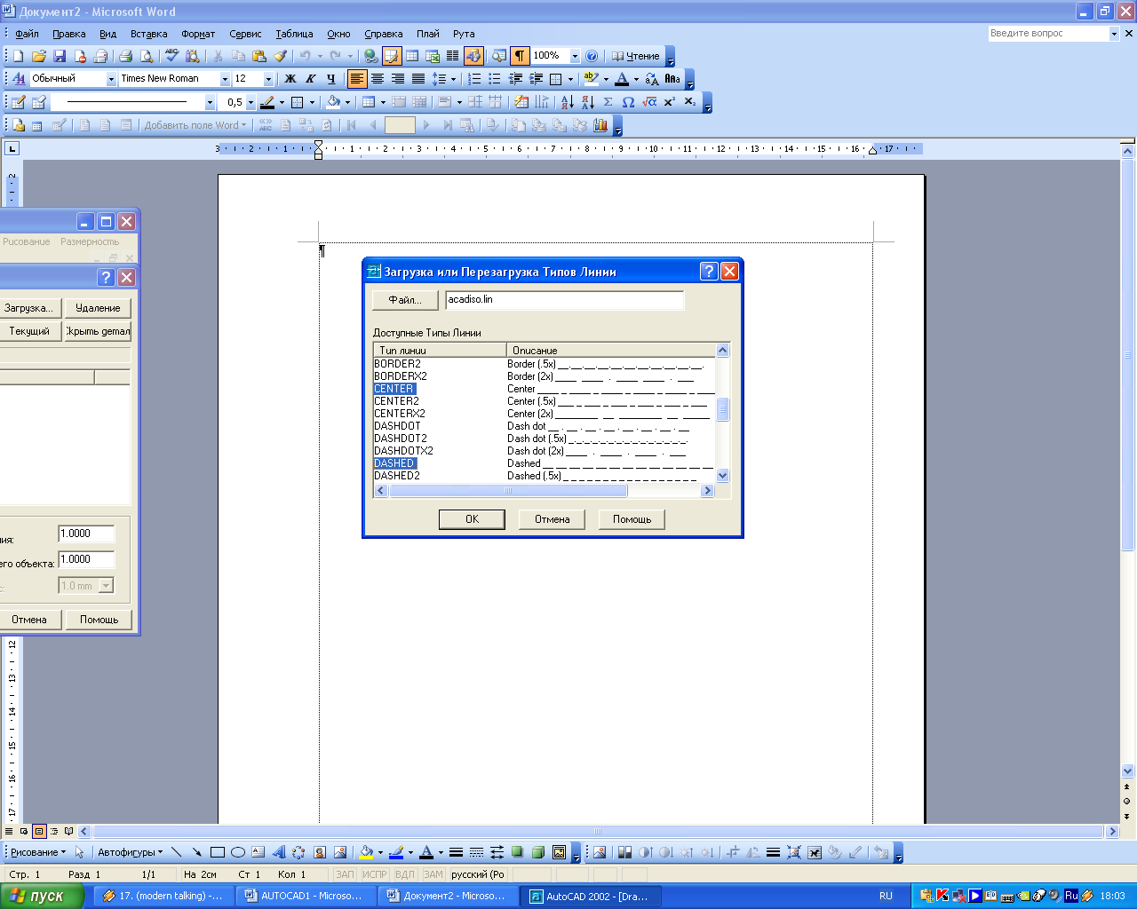Center the paragraph text

tap(377, 79)
